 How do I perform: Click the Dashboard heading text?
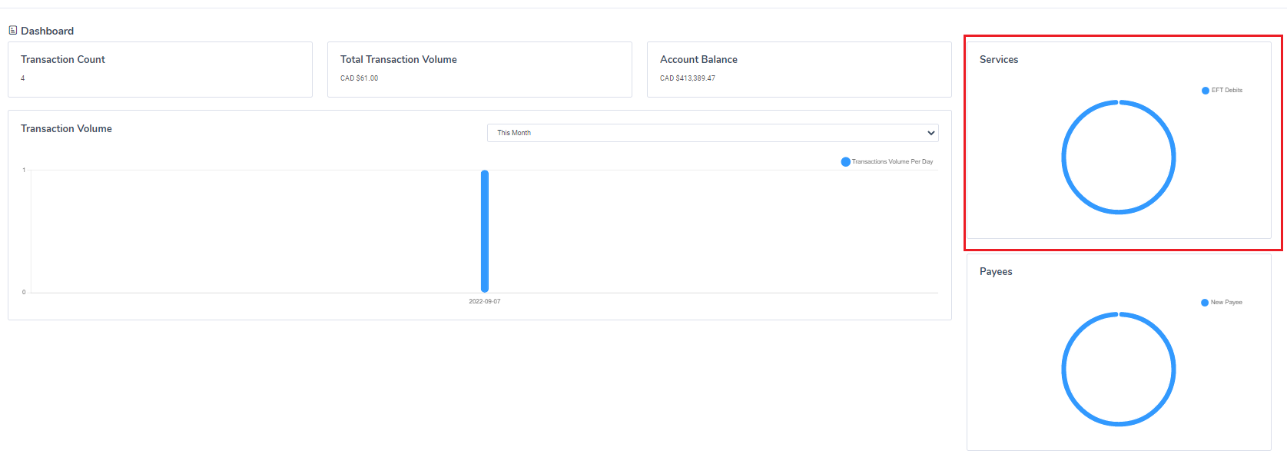pos(47,31)
